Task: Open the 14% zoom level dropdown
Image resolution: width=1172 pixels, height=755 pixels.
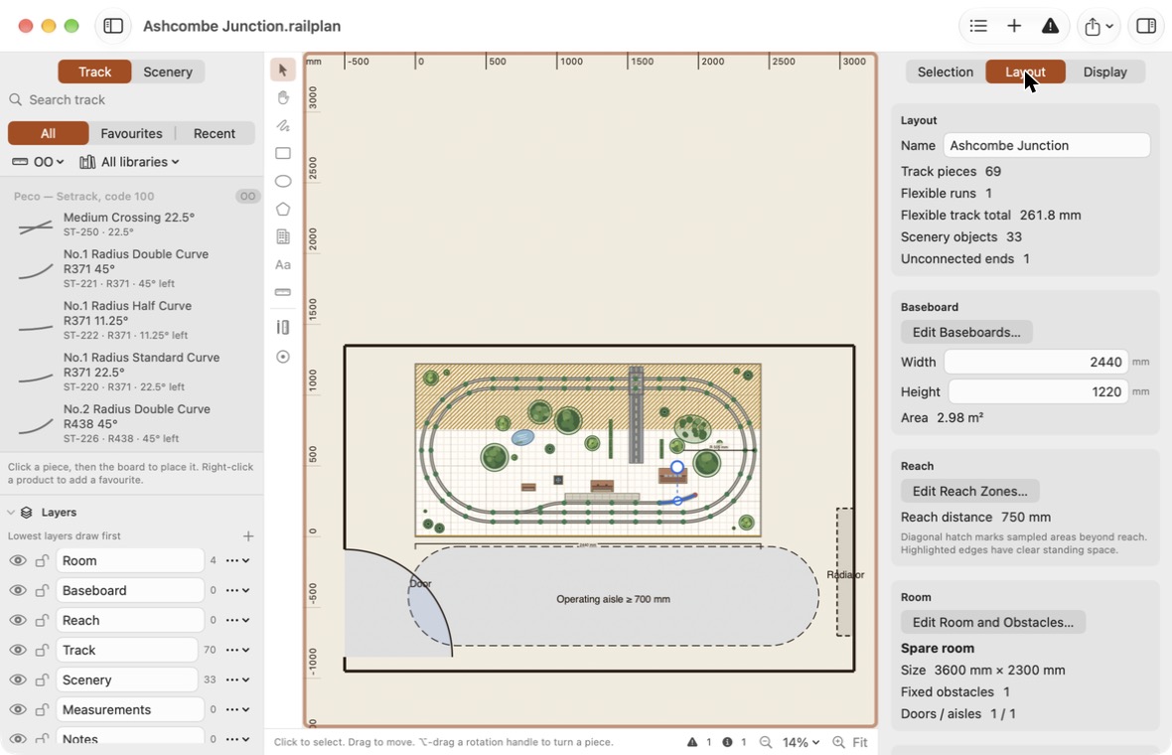Action: [x=801, y=742]
